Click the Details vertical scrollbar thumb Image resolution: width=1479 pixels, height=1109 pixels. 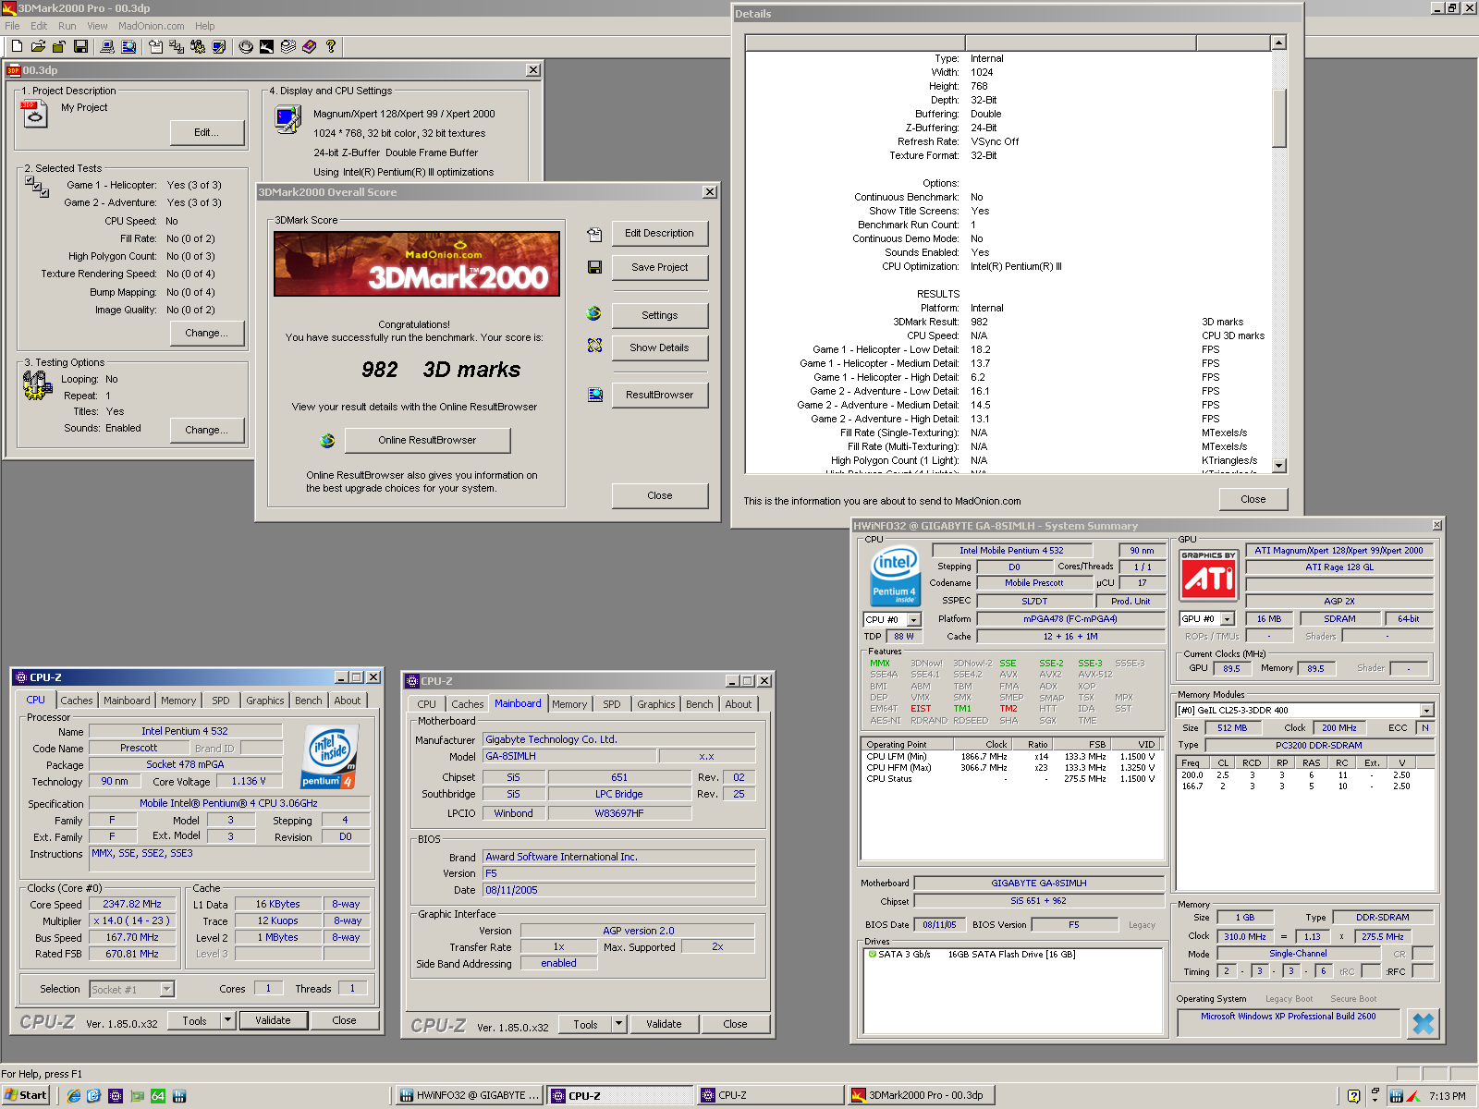(x=1279, y=117)
